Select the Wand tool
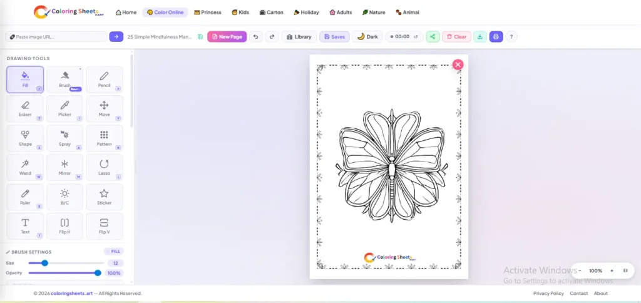This screenshot has width=641, height=303. pyautogui.click(x=25, y=167)
